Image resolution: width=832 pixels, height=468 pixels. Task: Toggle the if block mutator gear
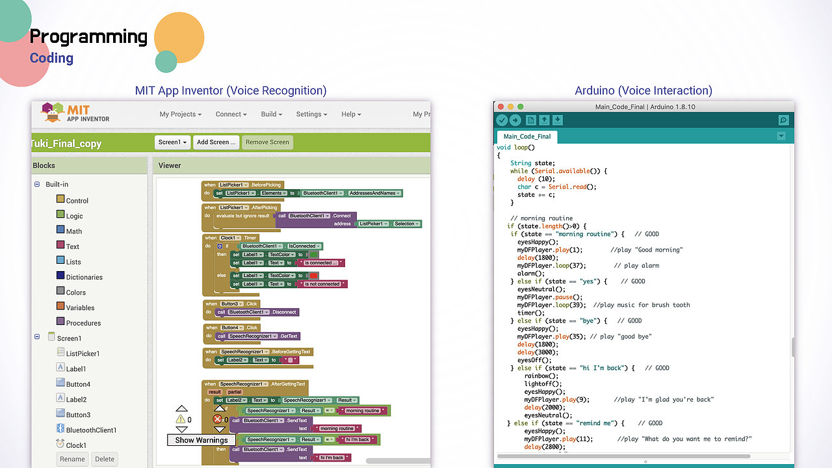(x=220, y=246)
